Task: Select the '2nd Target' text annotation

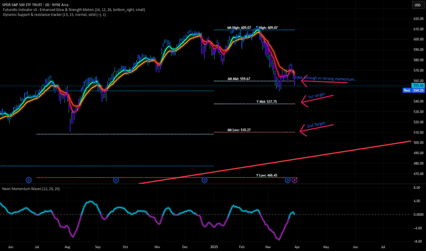Action: 316,125
